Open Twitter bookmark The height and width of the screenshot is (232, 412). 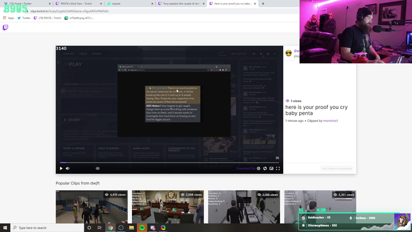pyautogui.click(x=24, y=18)
